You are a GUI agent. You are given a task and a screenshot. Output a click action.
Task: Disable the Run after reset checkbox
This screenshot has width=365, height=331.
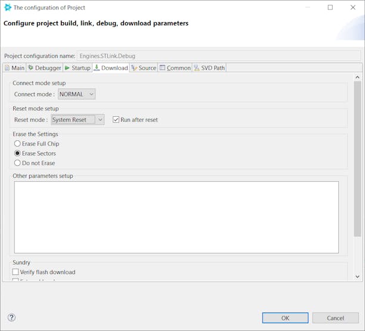pos(116,120)
